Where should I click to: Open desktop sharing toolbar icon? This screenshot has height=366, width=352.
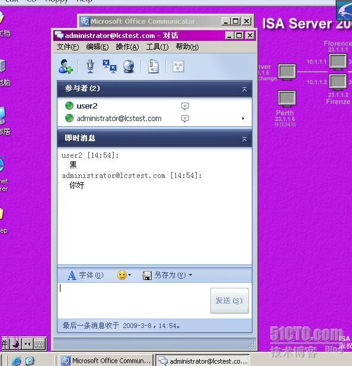110,66
